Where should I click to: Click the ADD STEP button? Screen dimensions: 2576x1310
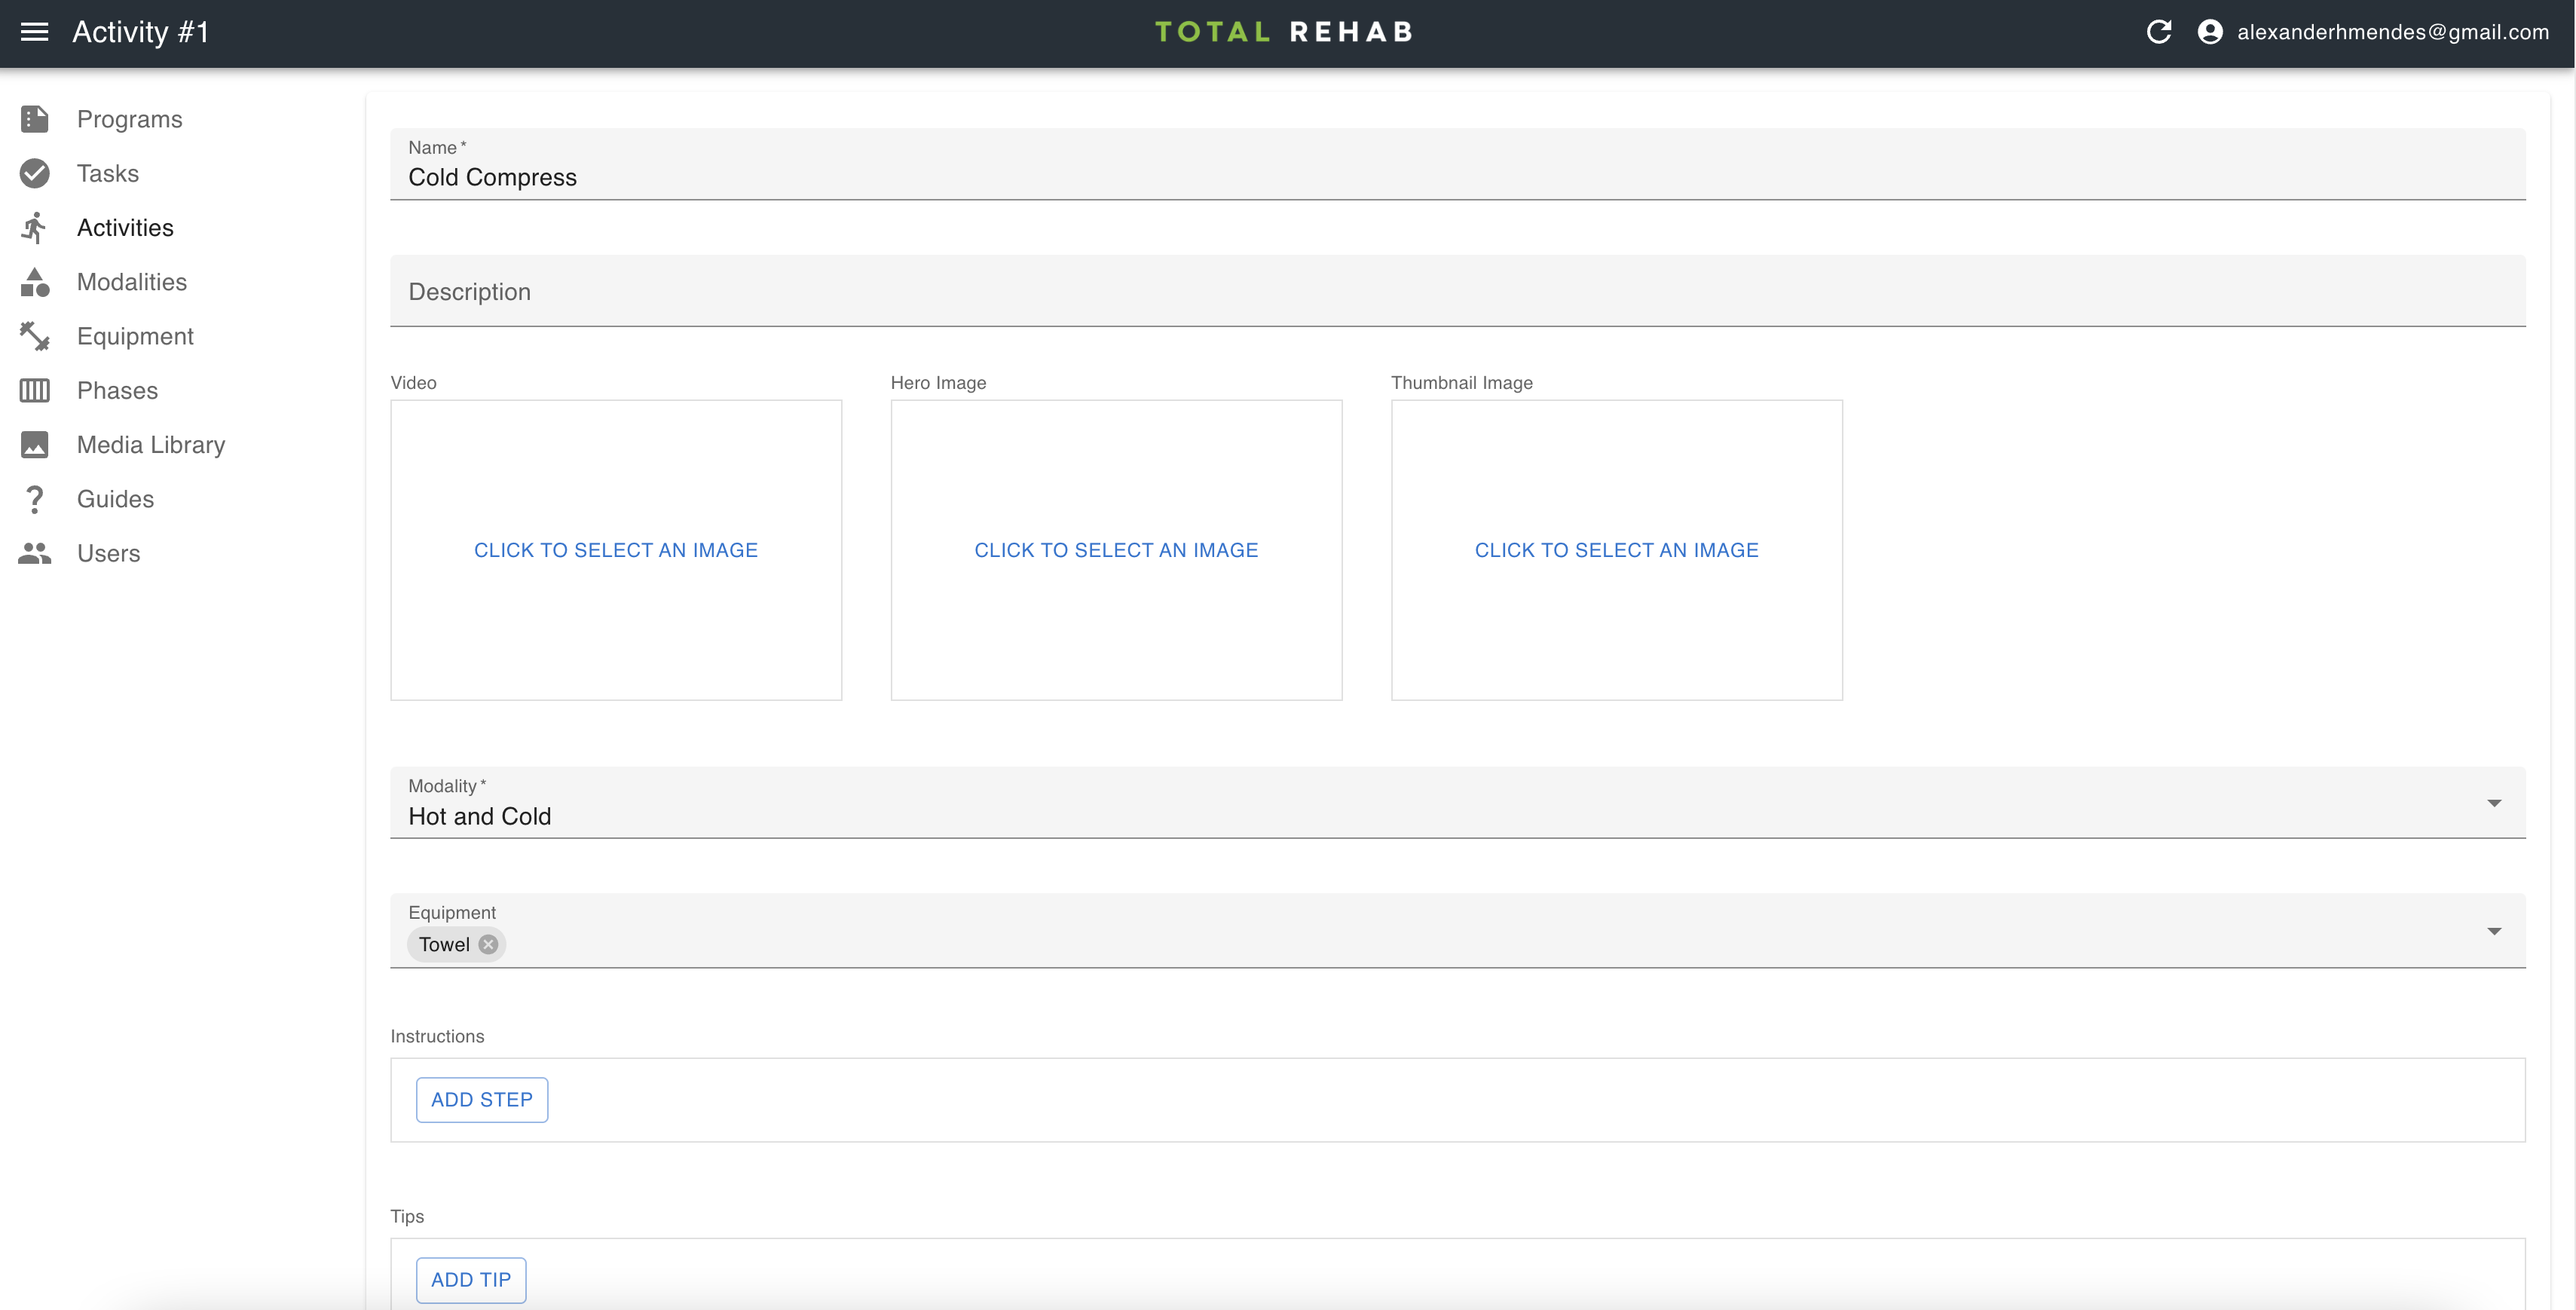pyautogui.click(x=481, y=1099)
